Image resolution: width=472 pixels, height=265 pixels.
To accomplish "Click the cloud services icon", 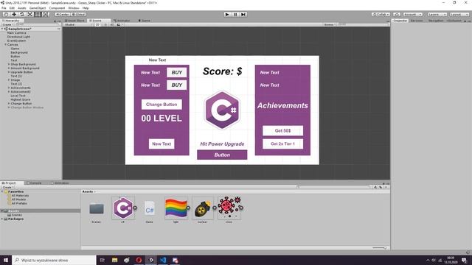I will (397, 15).
